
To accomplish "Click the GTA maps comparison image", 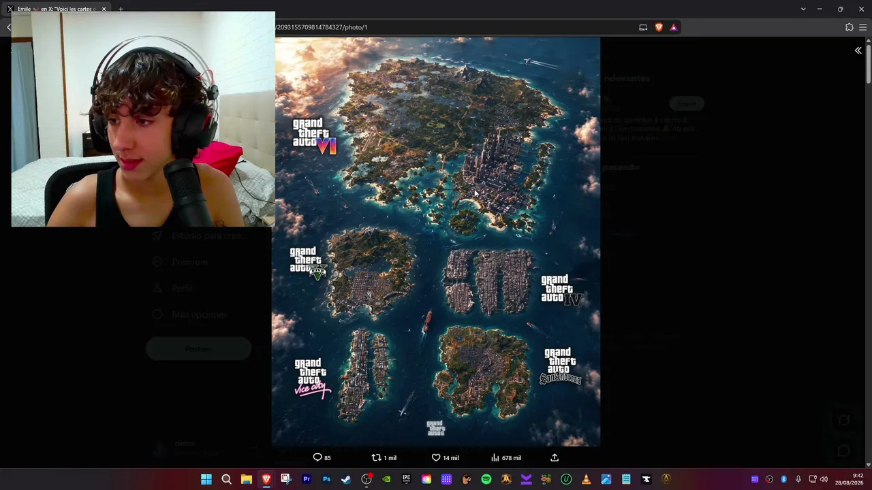I will [436, 242].
